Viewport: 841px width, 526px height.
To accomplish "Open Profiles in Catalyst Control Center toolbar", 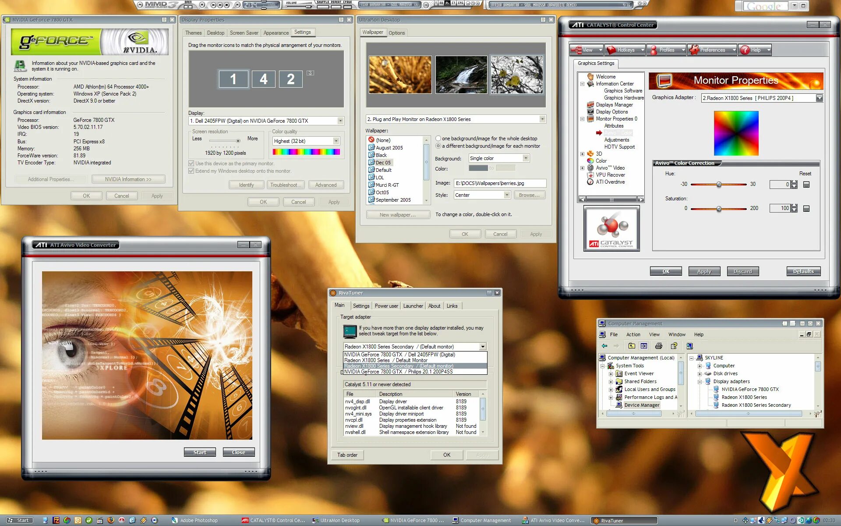I will 666,50.
